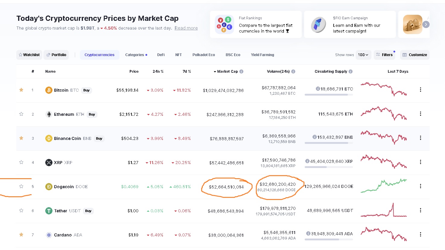445x250 pixels.
Task: Toggle the Tether watchlist star
Action: point(21,210)
